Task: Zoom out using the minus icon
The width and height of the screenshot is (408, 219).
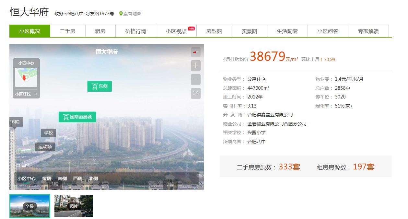Action: [x=195, y=79]
